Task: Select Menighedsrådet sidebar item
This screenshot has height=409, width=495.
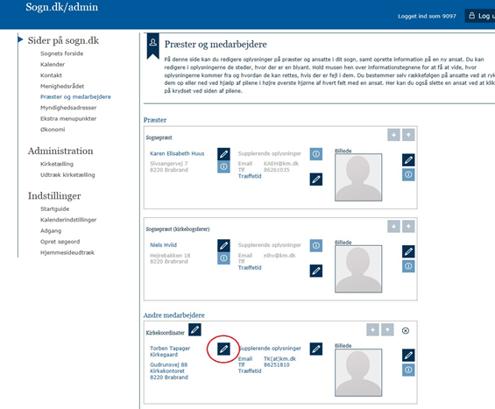Action: 62,86
